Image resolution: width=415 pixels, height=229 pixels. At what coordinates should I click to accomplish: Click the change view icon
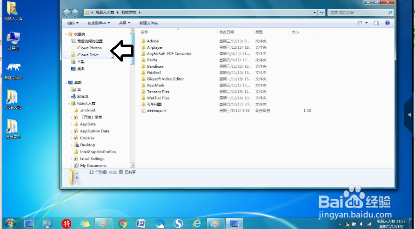click(x=360, y=23)
